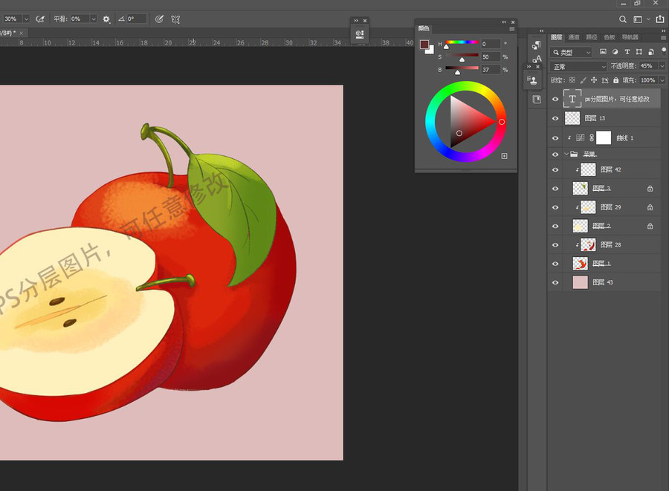Click the brush angle input field
Screen dimensions: 669x491
(137, 19)
